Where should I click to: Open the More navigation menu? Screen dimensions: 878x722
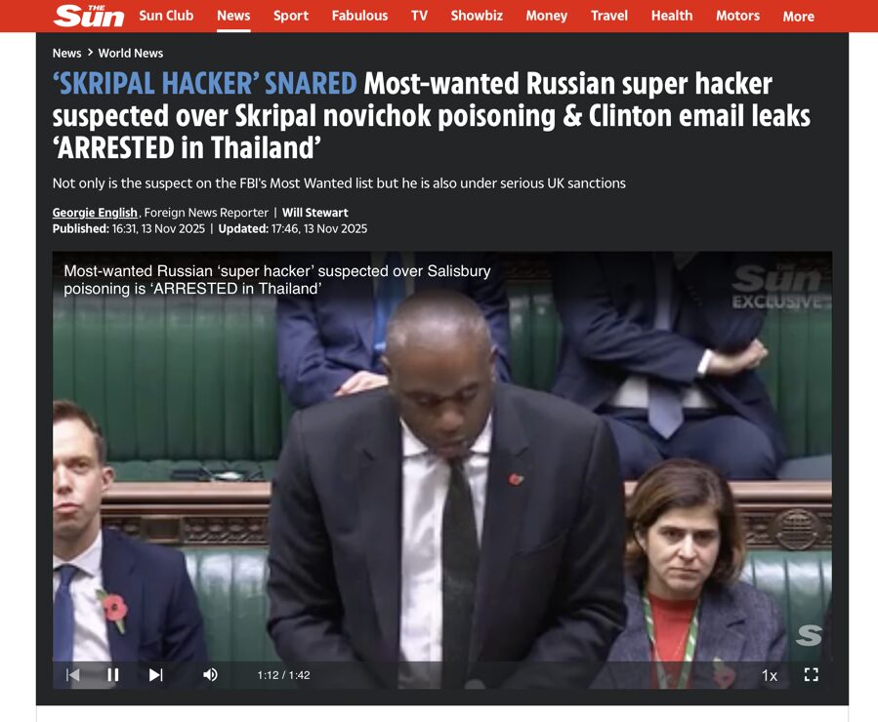799,17
